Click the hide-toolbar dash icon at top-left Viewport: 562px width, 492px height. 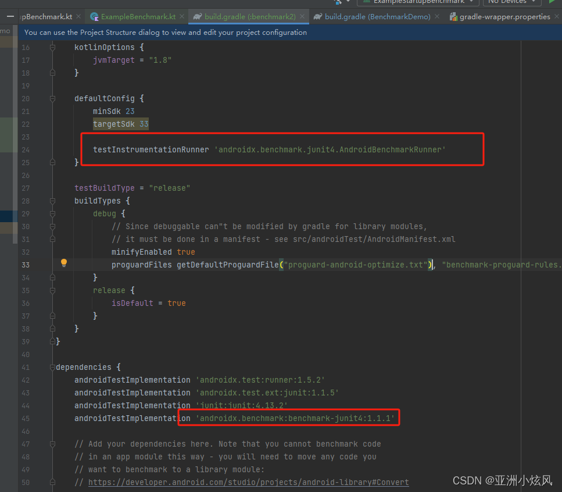9,16
